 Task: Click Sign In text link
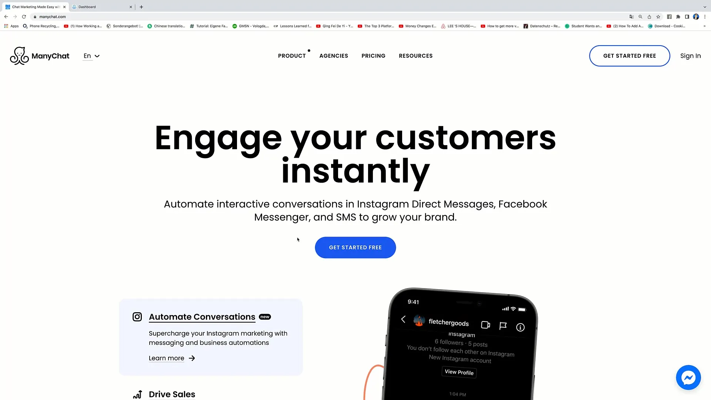[691, 56]
